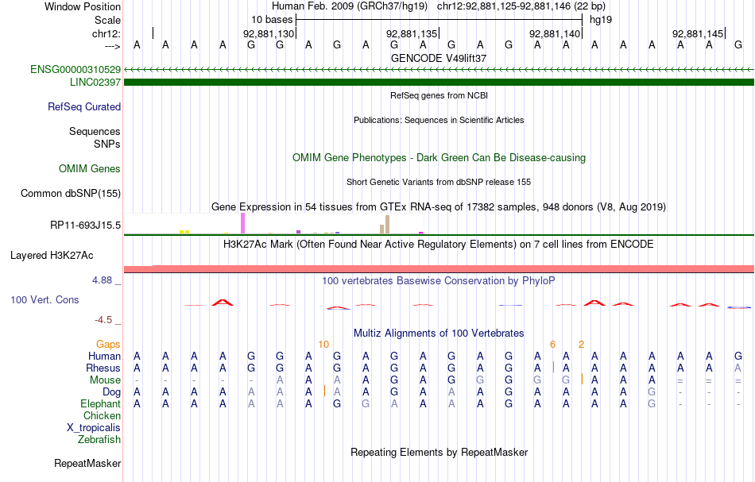This screenshot has width=755, height=482.
Task: Open the ENSG00000310529 gene label
Action: click(75, 70)
